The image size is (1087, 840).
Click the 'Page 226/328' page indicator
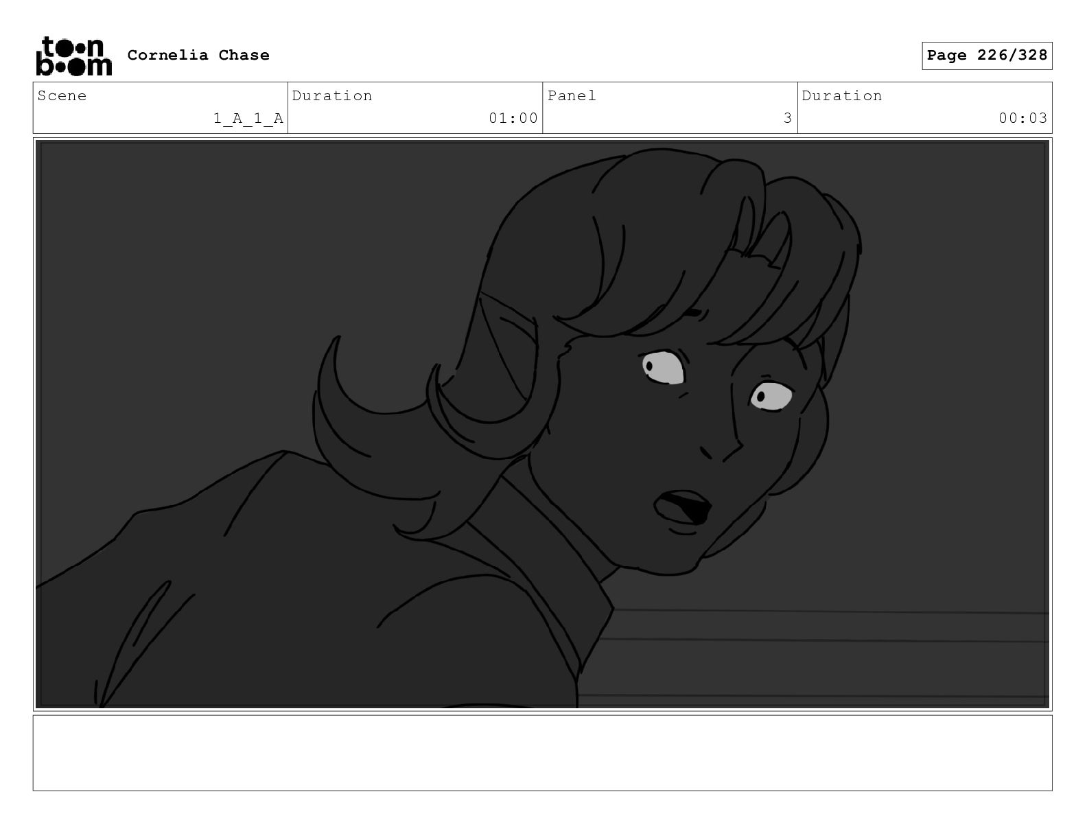point(987,56)
